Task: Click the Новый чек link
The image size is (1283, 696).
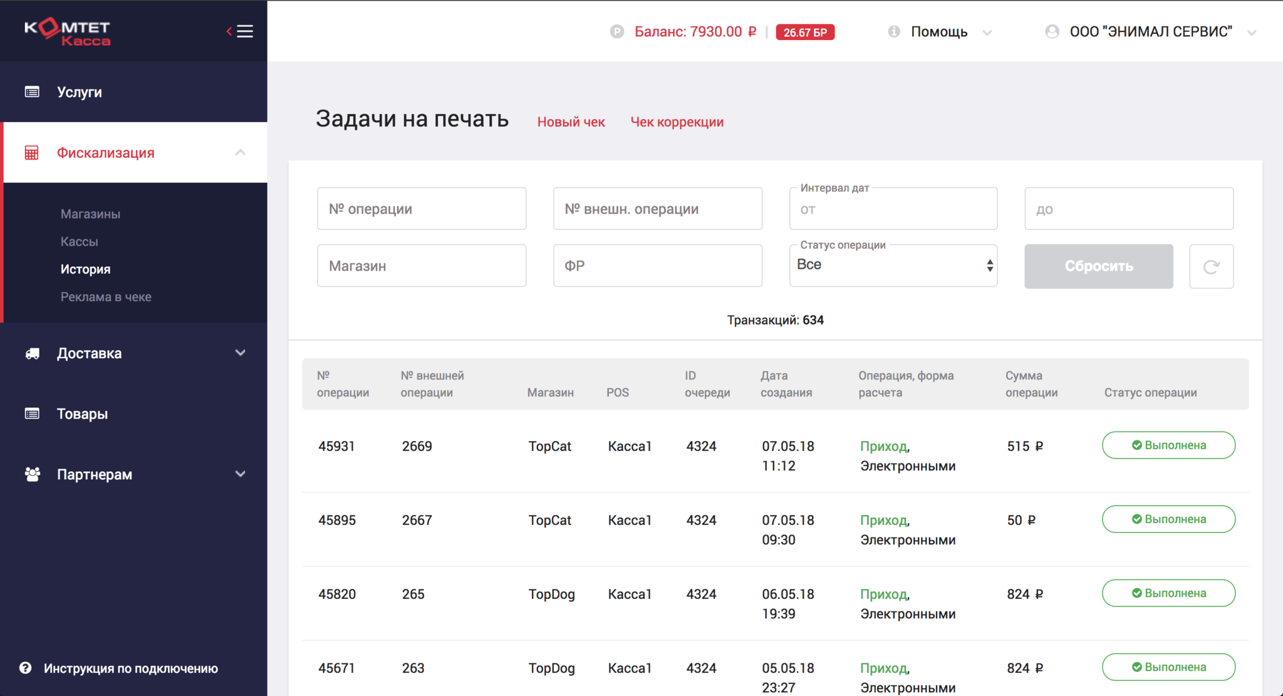Action: (571, 122)
